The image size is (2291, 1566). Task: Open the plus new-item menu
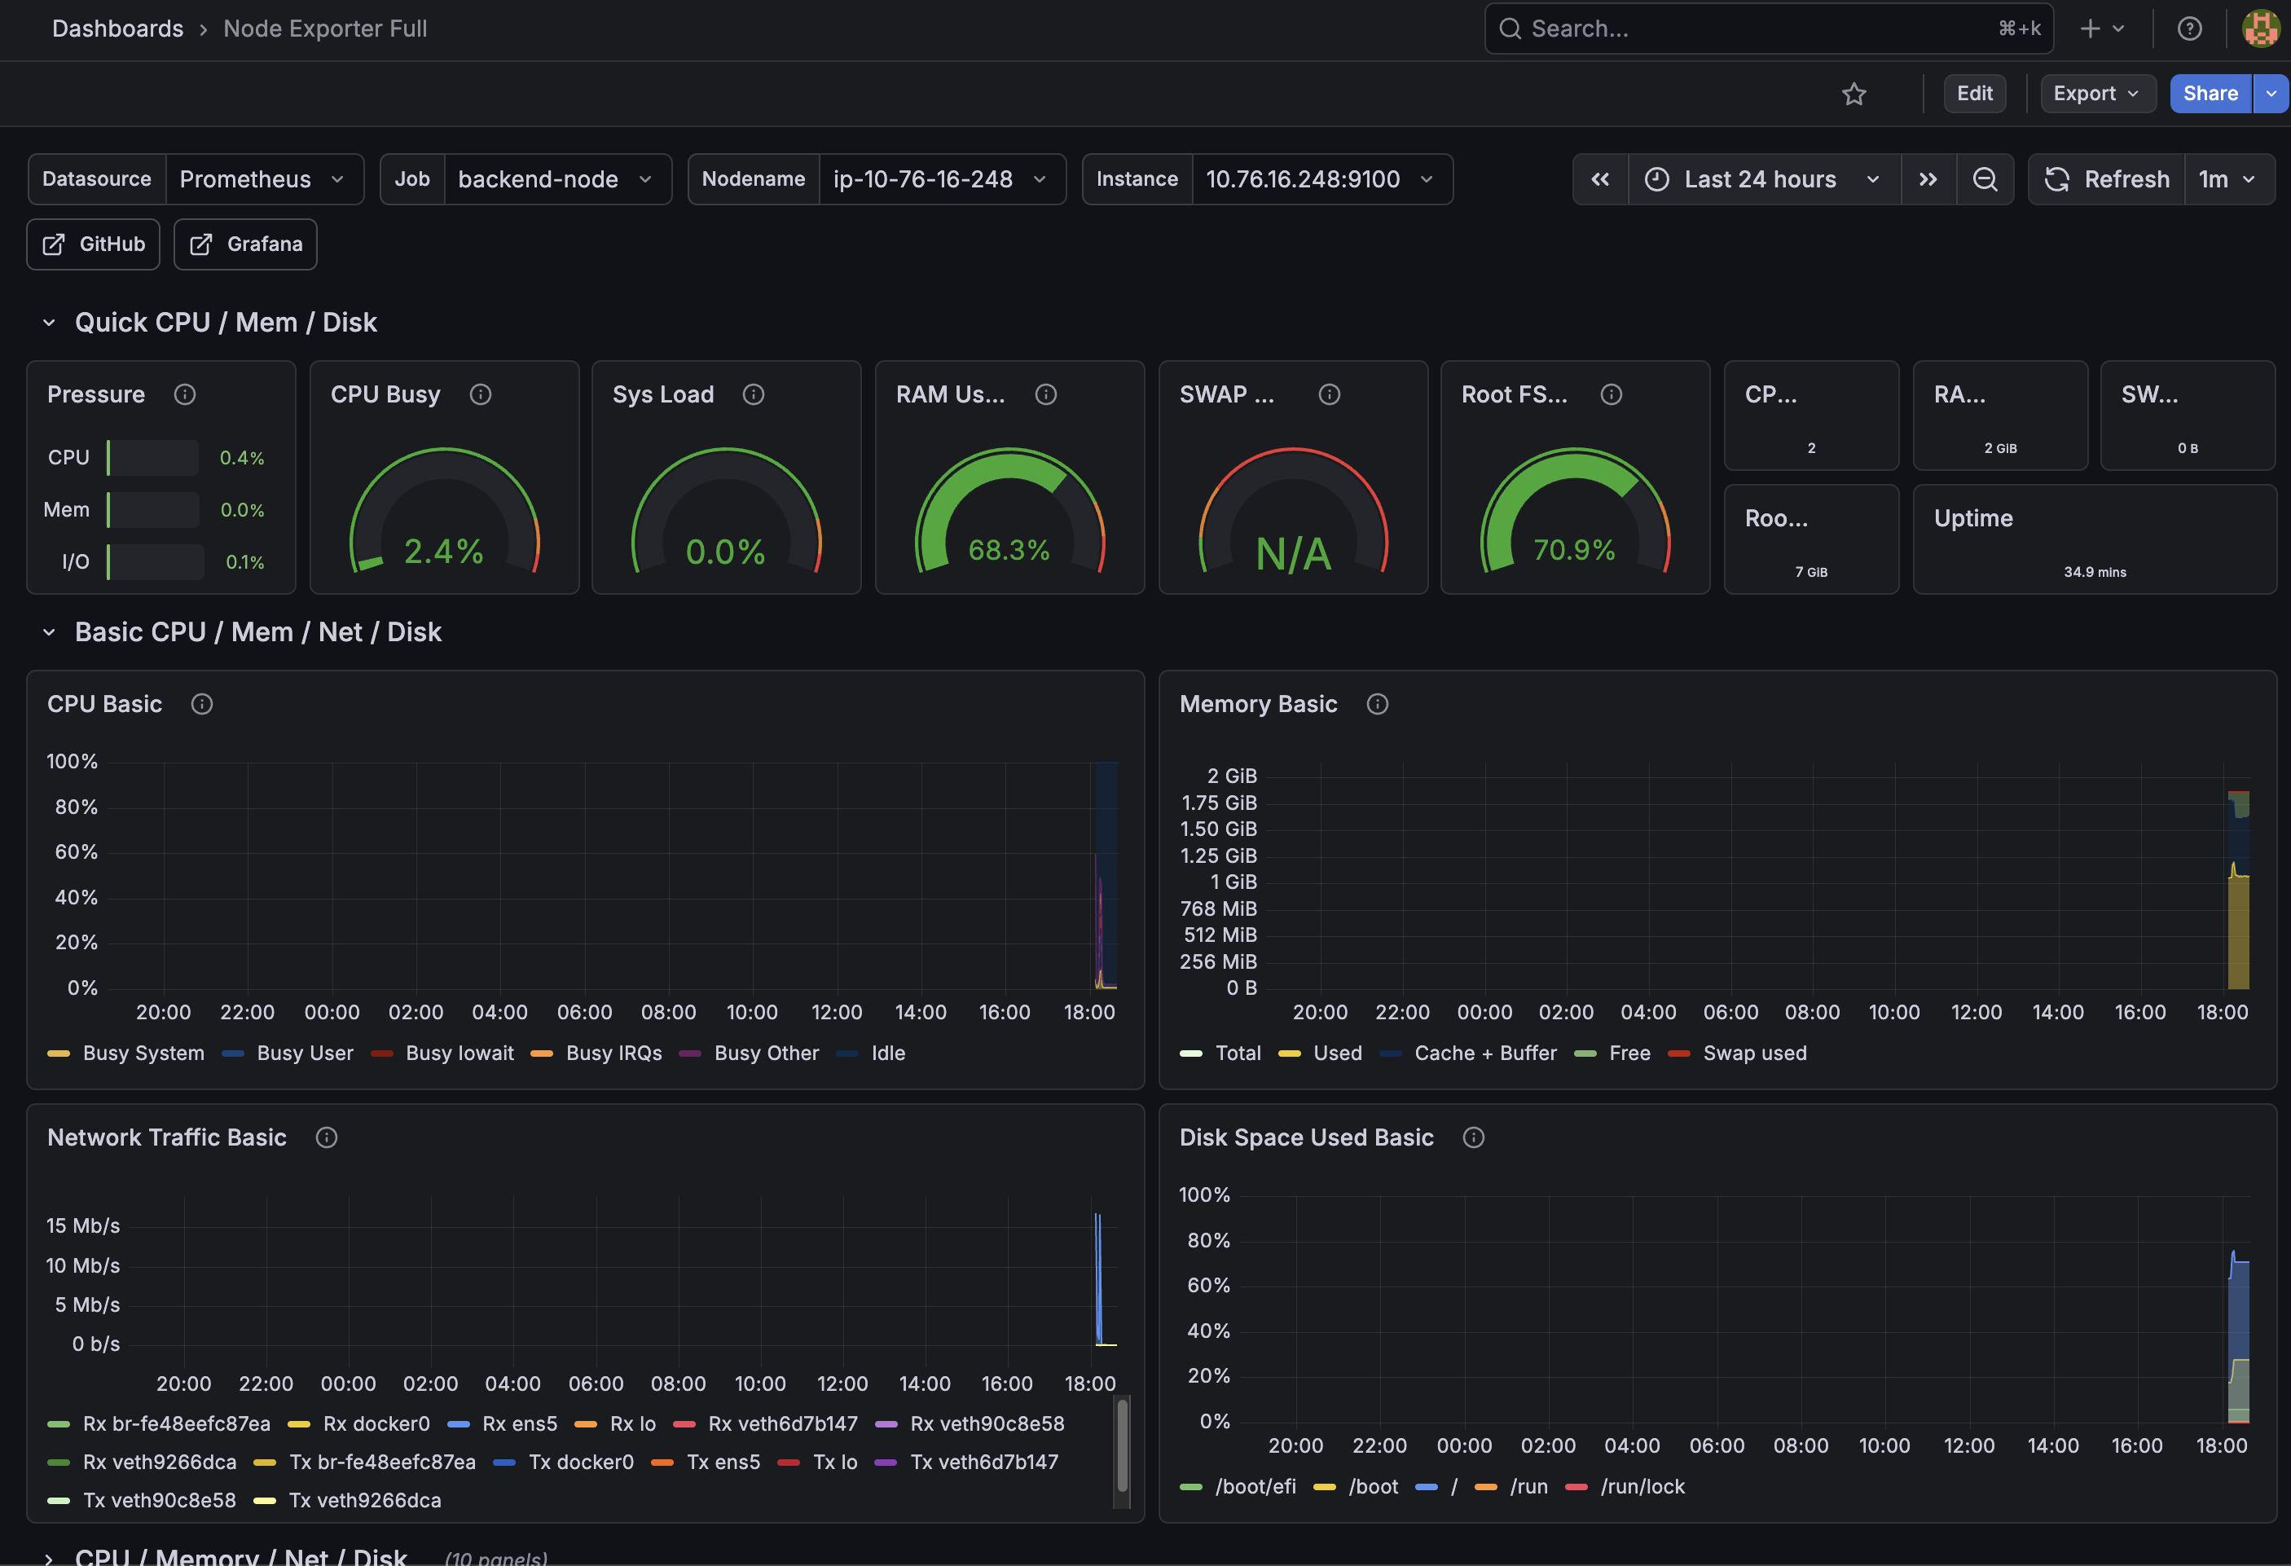(2102, 29)
